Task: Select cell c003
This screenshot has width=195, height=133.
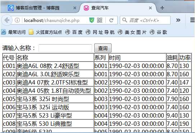Action: (x=9, y=82)
